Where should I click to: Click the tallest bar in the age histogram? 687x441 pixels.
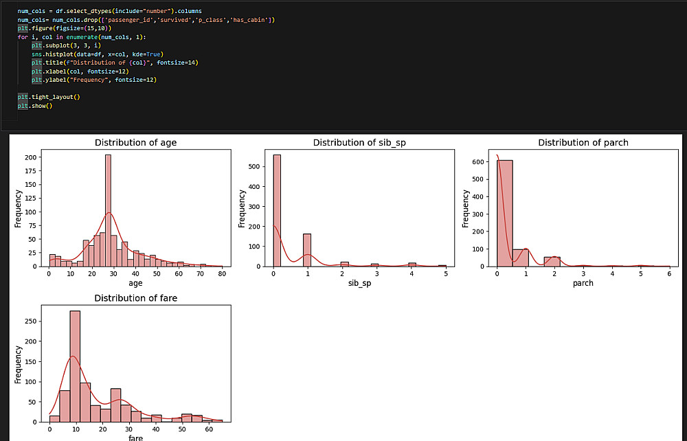pos(109,211)
